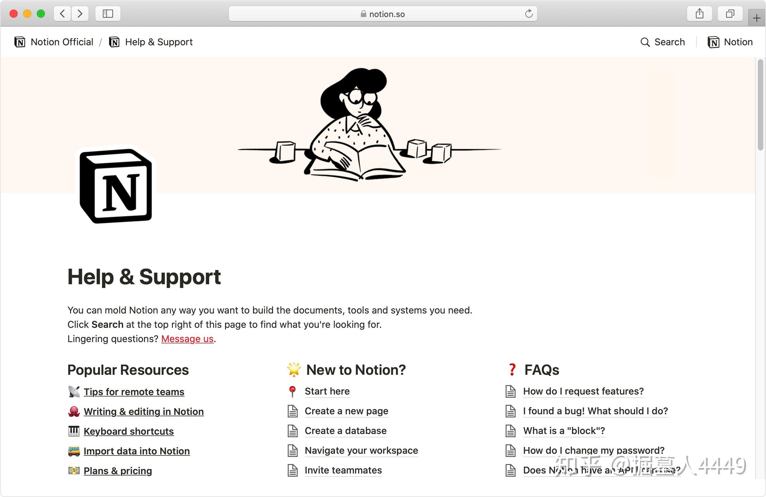Click the magnifier Search button
The width and height of the screenshot is (766, 497).
[x=663, y=42]
